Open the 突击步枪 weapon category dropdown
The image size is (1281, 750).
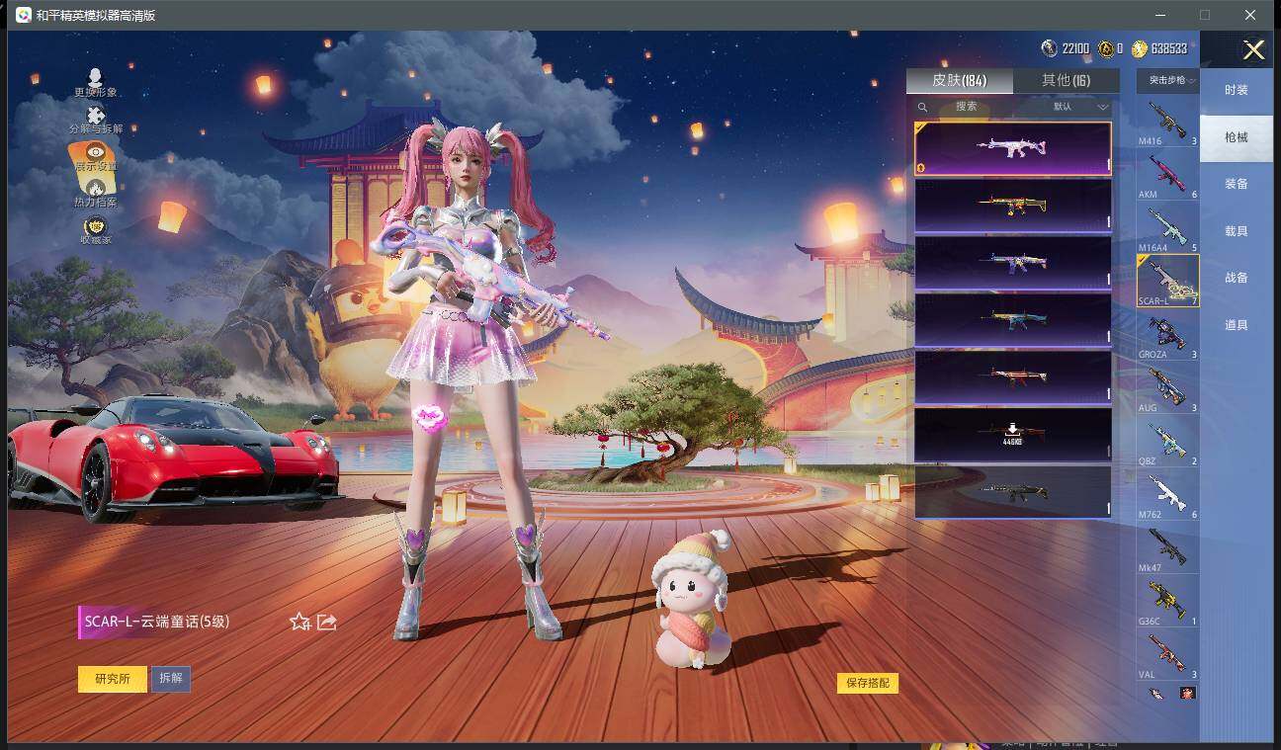tap(1167, 81)
